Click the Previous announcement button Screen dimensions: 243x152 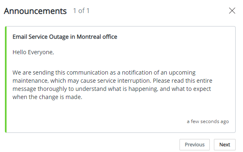click(195, 145)
